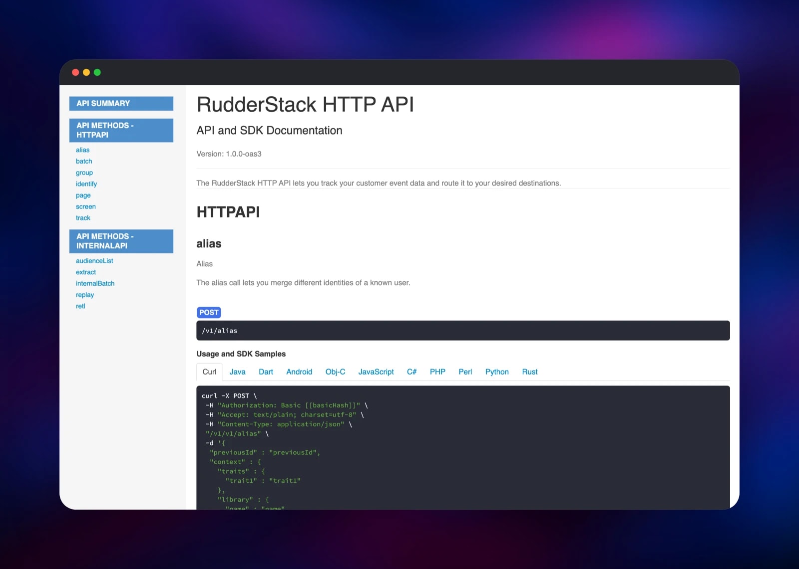The width and height of the screenshot is (799, 569).
Task: Switch to the Dart sample tab
Action: [x=266, y=372]
